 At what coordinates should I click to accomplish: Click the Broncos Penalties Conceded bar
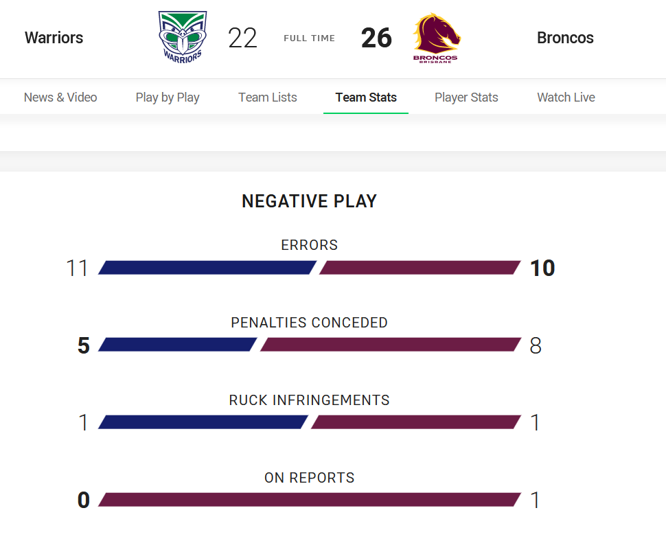pos(391,345)
